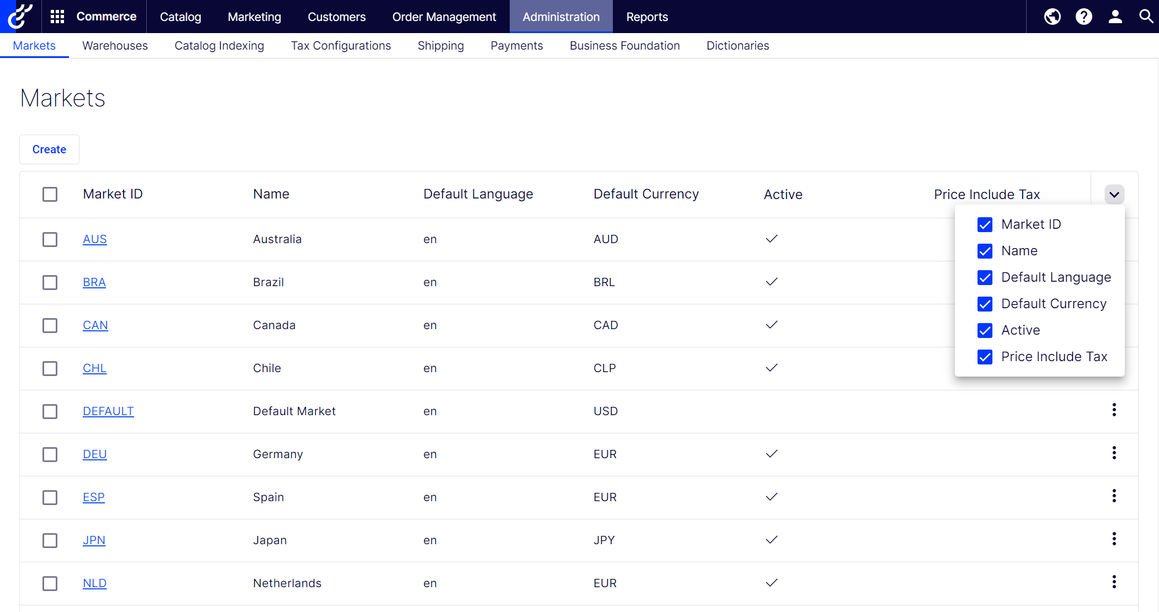This screenshot has width=1159, height=612.
Task: Open the globe site icon
Action: click(x=1053, y=17)
